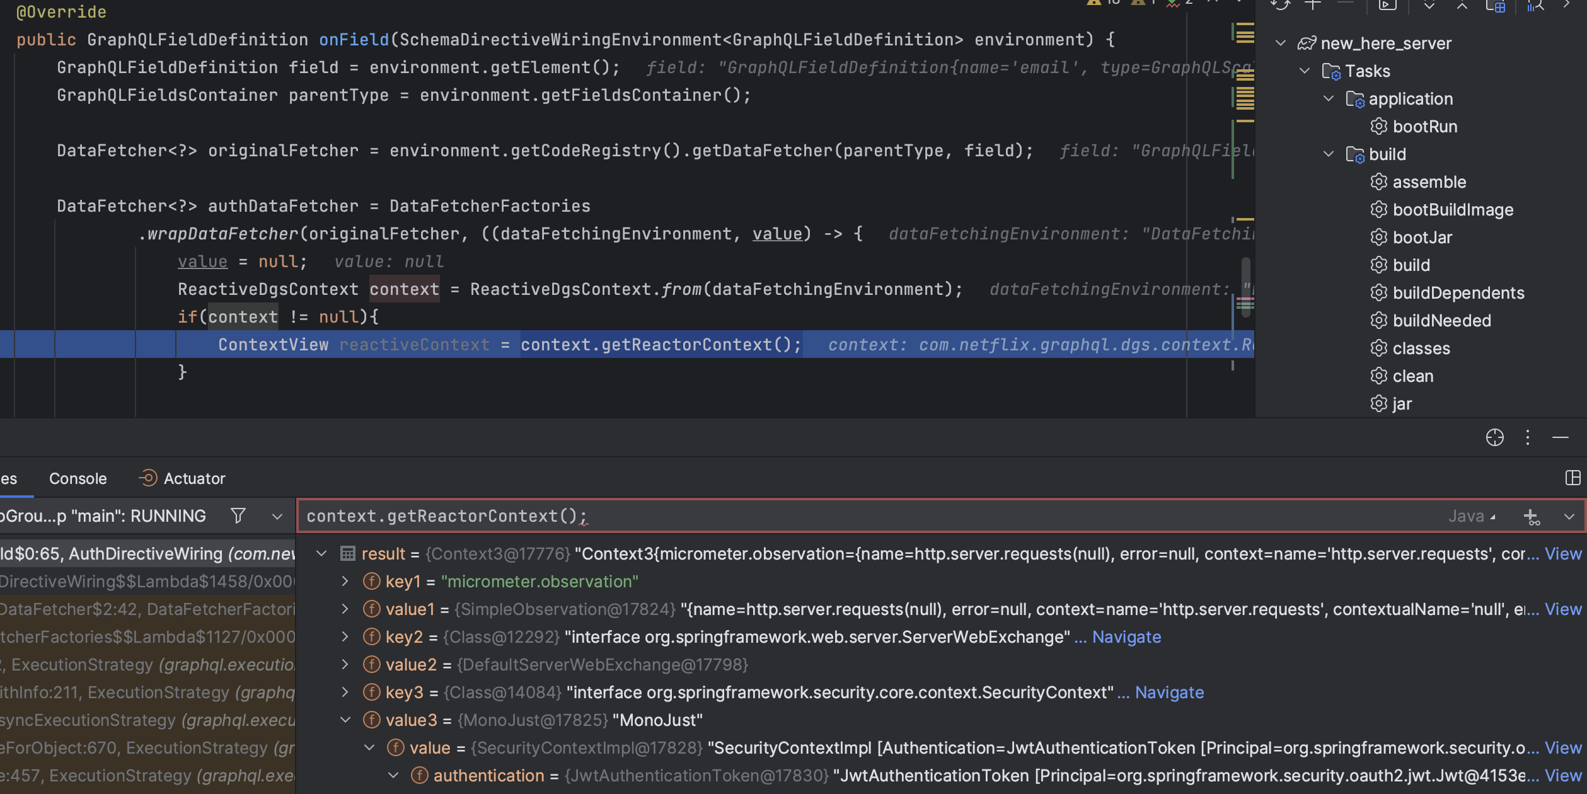Collapse all nodes via Gradle panel collapse icon
The height and width of the screenshot is (794, 1587).
click(x=1462, y=6)
